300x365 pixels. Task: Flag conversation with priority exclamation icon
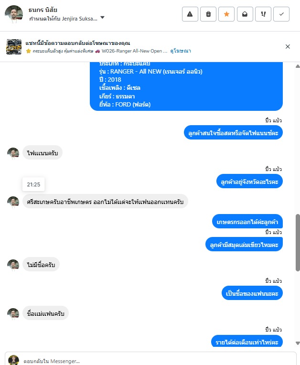click(263, 14)
